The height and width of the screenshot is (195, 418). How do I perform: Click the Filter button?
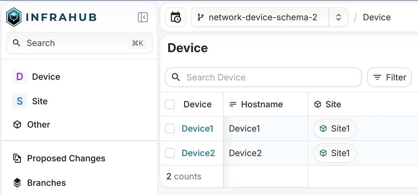pos(389,77)
